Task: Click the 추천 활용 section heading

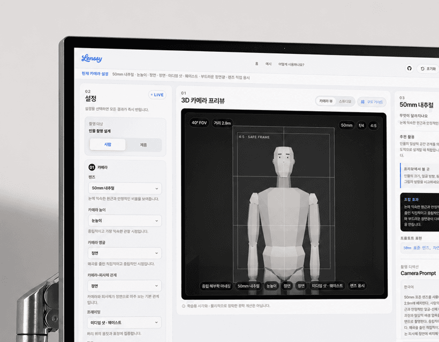Action: pyautogui.click(x=407, y=137)
